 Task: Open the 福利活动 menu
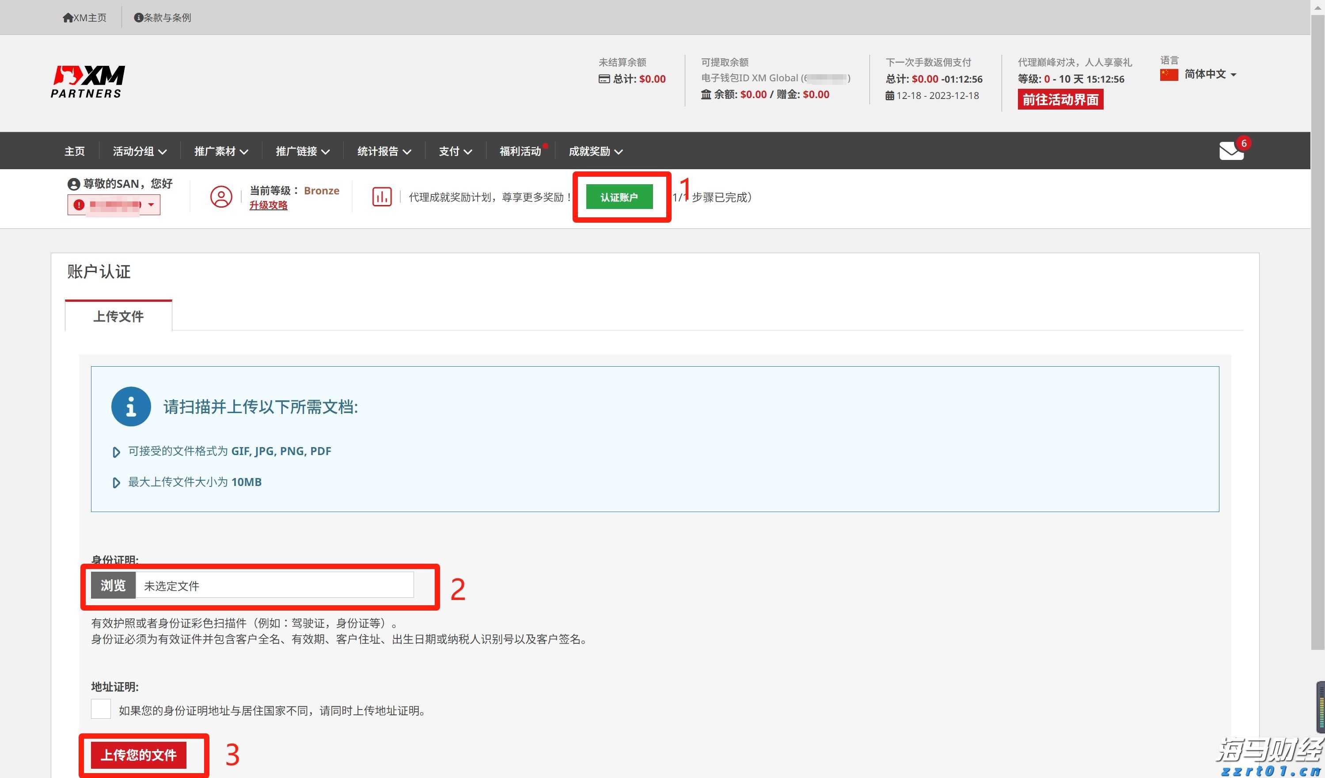[x=520, y=151]
